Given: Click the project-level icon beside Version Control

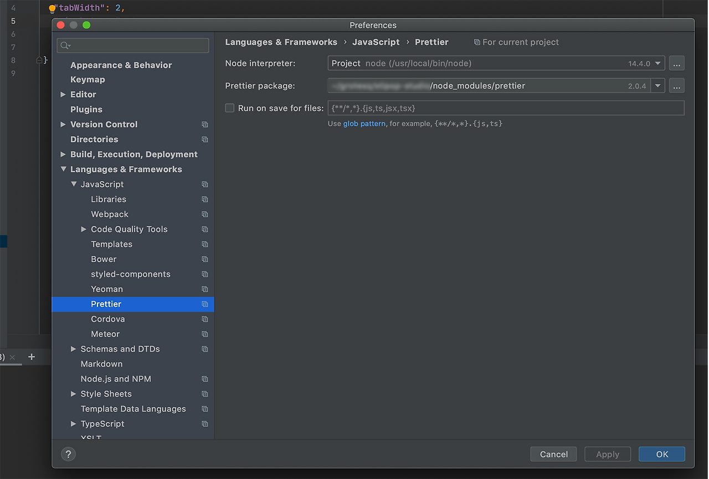Looking at the screenshot, I should pos(205,125).
